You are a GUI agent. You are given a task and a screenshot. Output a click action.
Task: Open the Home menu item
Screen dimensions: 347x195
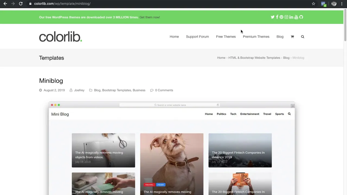[174, 37]
